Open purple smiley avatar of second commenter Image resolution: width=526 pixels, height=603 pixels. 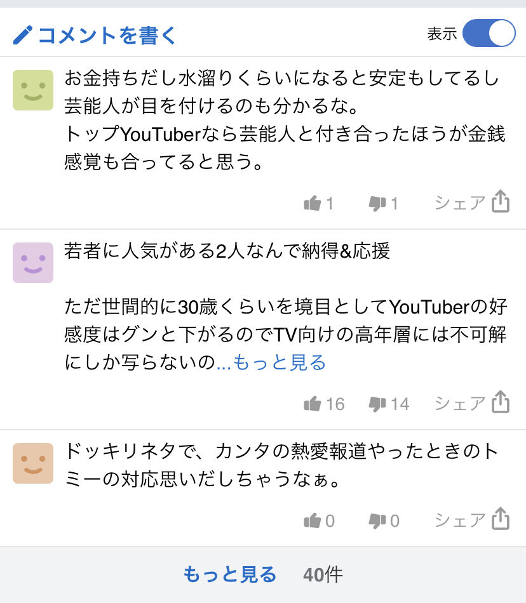tap(33, 263)
